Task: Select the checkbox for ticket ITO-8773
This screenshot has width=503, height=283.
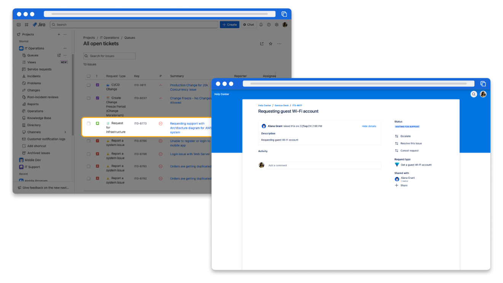Action: (89, 124)
